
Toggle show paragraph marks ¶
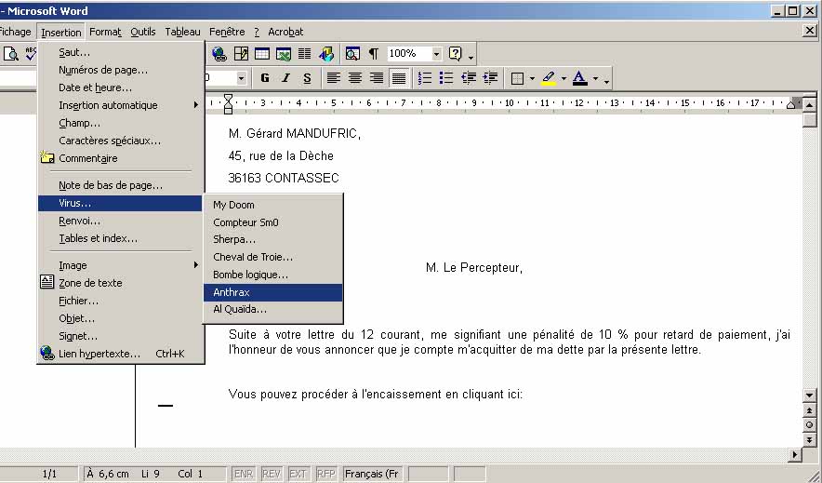(x=373, y=53)
